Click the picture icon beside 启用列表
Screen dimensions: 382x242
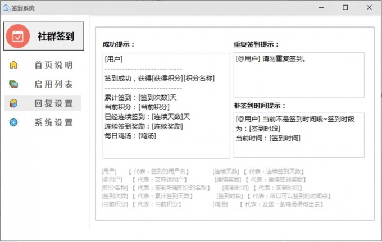click(13, 84)
